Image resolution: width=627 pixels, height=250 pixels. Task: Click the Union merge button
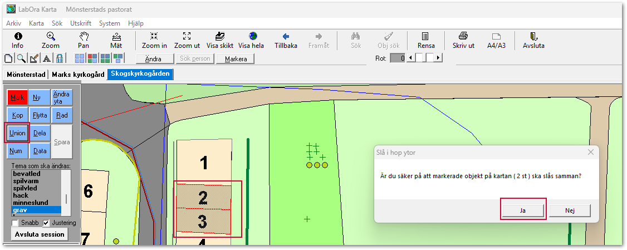coord(18,133)
